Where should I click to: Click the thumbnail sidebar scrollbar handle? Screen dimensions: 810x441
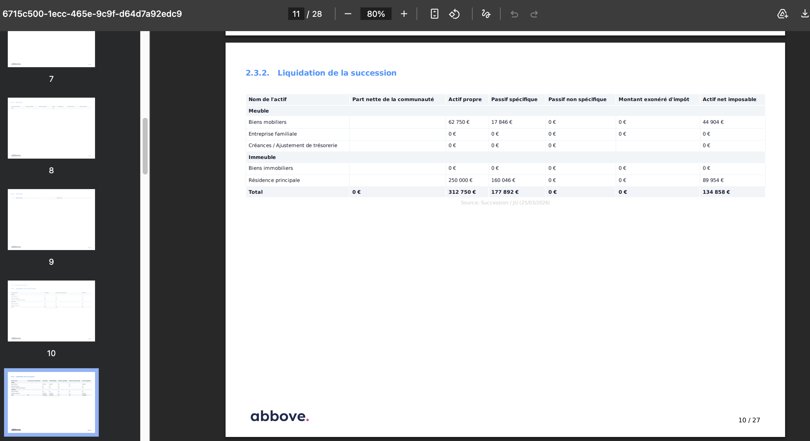tap(145, 146)
